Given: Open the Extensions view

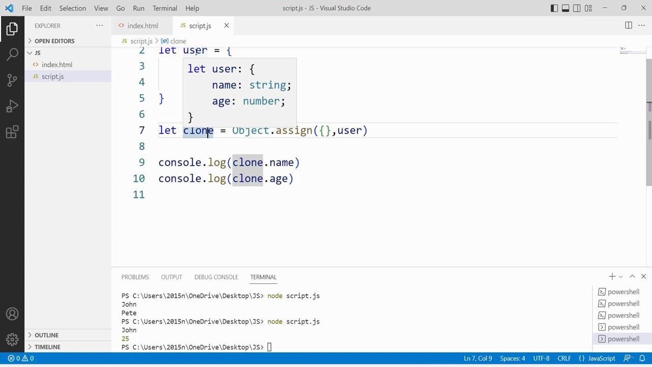Looking at the screenshot, I should pyautogui.click(x=12, y=133).
